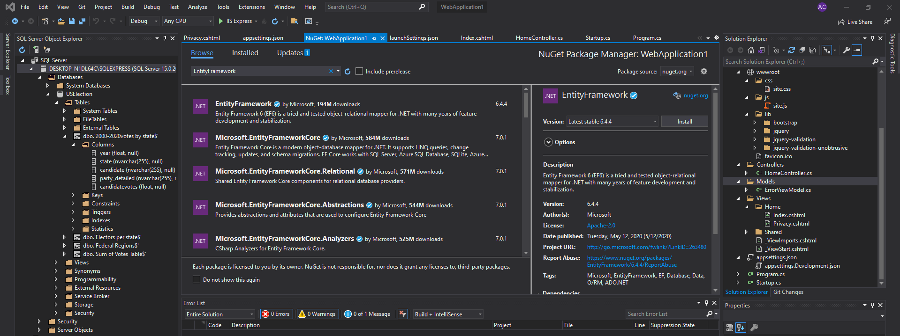Viewport: 900px width, 336px height.
Task: Expand the Options section
Action: point(548,142)
